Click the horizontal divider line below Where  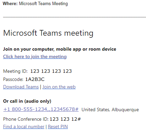tap(75, 17)
